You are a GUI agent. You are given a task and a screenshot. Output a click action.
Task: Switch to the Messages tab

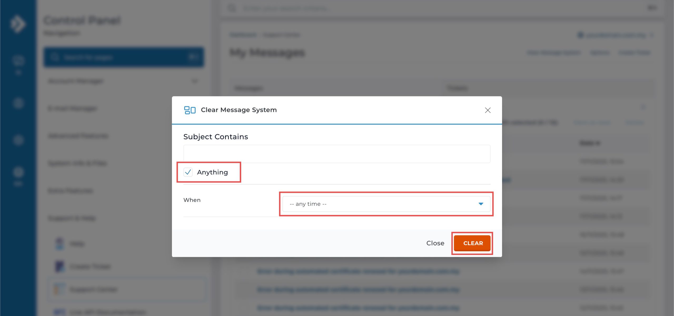pyautogui.click(x=249, y=88)
